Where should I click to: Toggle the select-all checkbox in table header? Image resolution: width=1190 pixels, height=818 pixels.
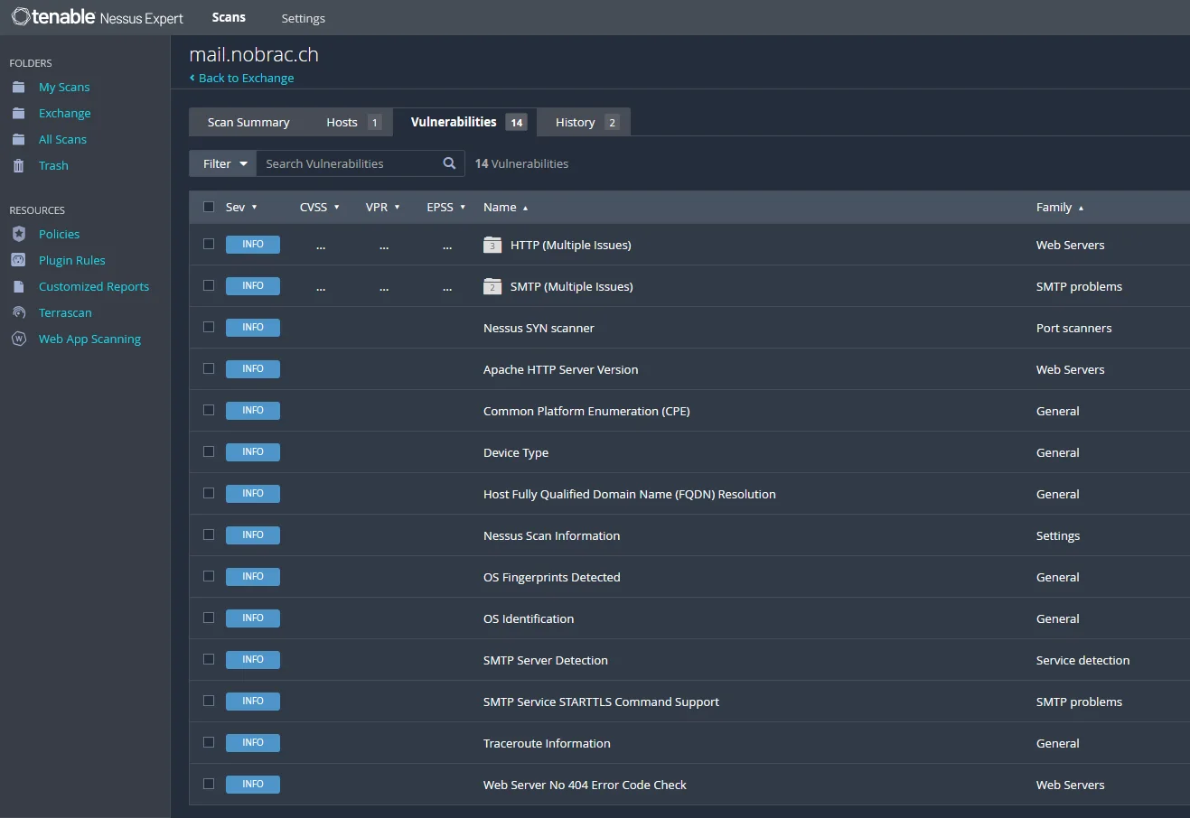209,207
